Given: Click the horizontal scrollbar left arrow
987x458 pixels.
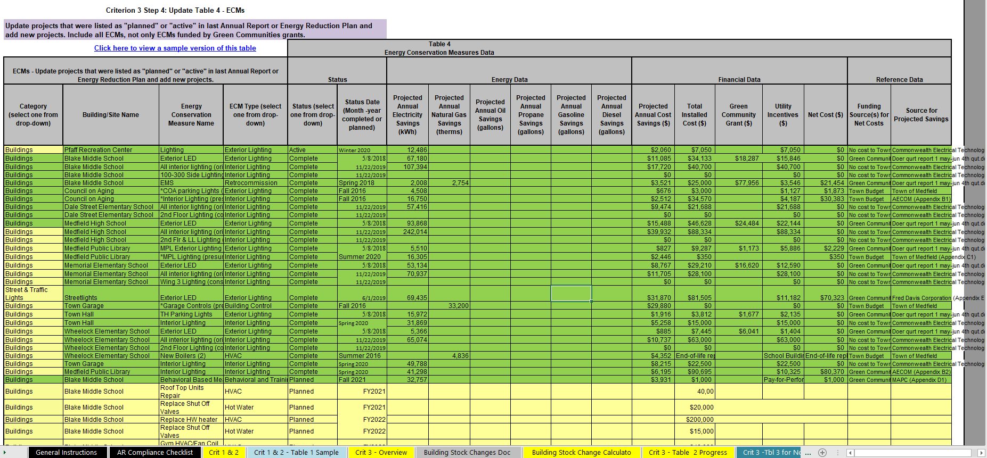Looking at the screenshot, I should click(851, 453).
